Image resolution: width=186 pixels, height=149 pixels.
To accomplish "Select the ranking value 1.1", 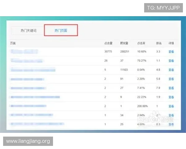I will (x=158, y=61).
